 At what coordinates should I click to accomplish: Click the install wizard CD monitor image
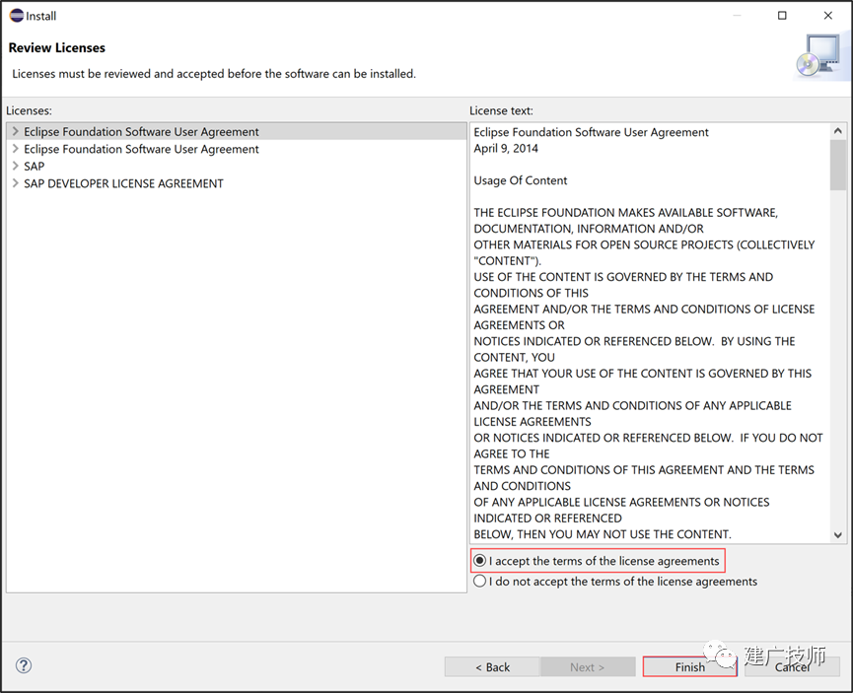pos(819,56)
